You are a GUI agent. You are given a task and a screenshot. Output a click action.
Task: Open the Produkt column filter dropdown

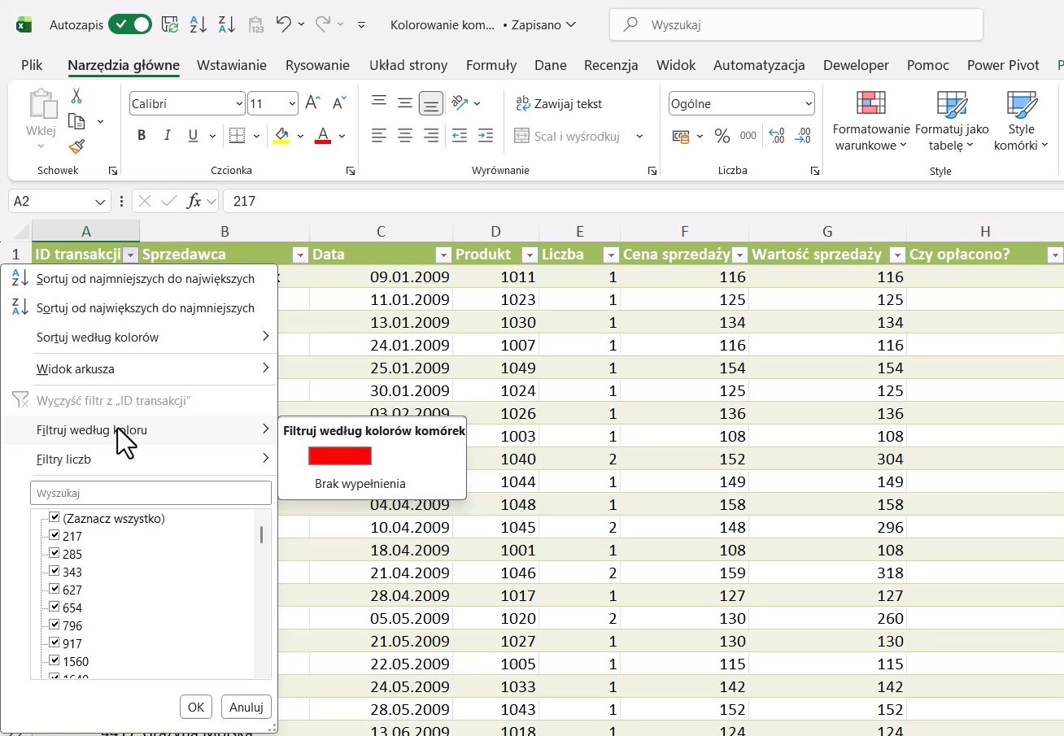point(530,255)
